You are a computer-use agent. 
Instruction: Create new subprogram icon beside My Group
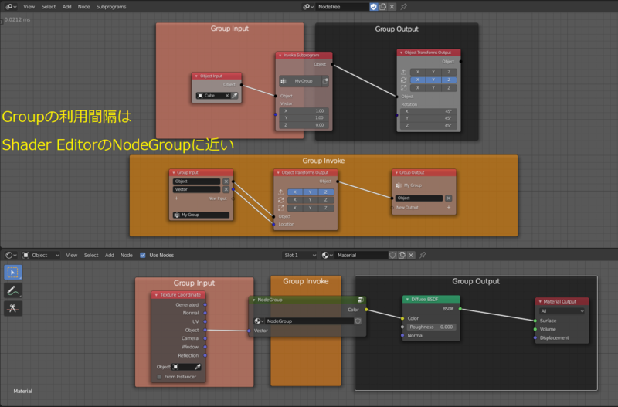tap(325, 81)
